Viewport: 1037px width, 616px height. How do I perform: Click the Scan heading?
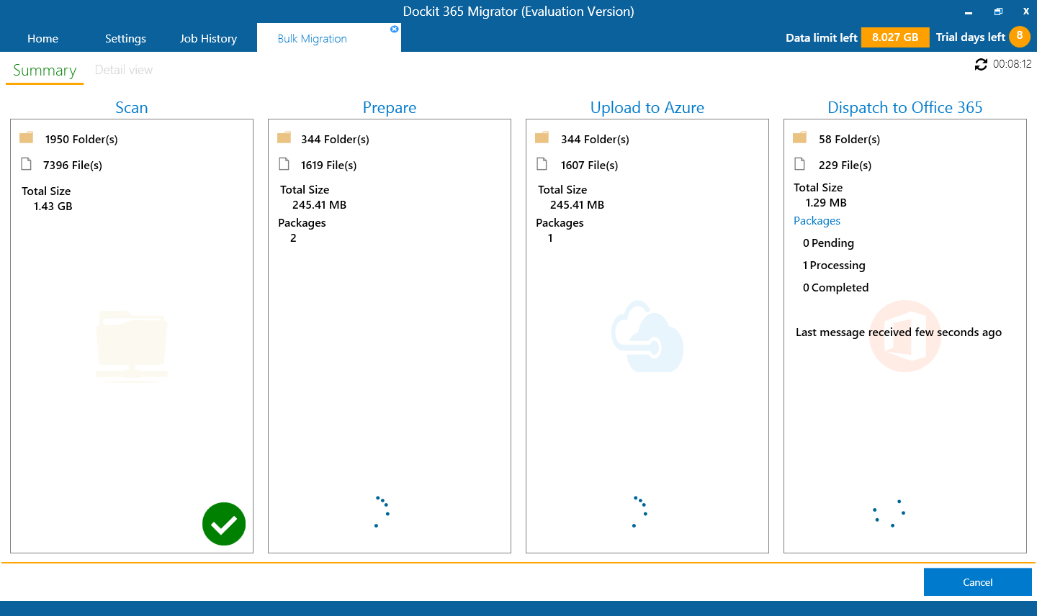(x=132, y=107)
